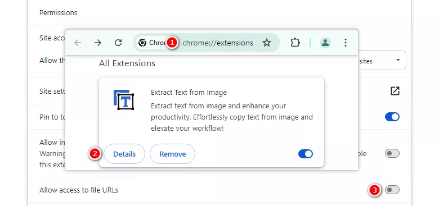
Task: Go forward using the browser forward arrow
Action: (98, 43)
